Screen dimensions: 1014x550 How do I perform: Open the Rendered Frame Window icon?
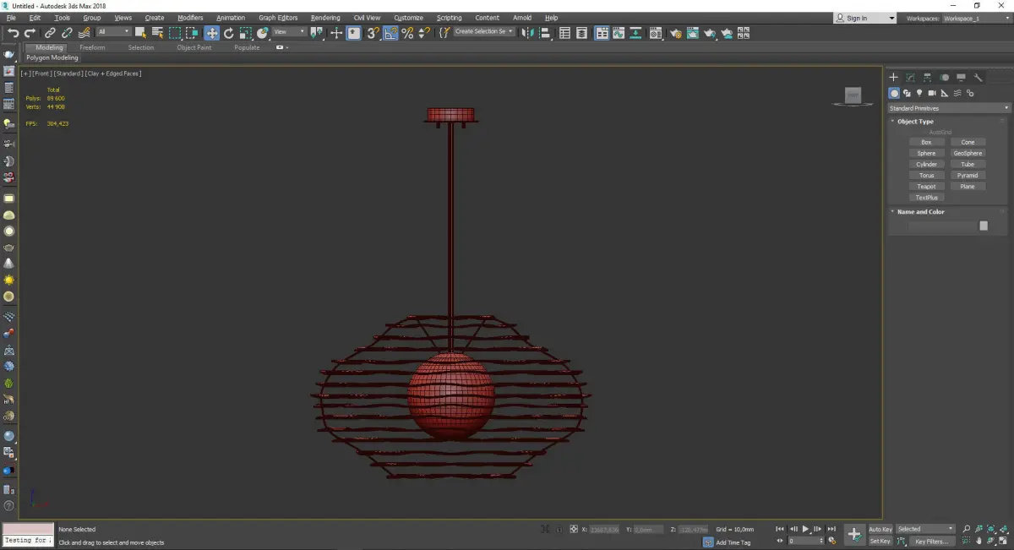click(692, 33)
